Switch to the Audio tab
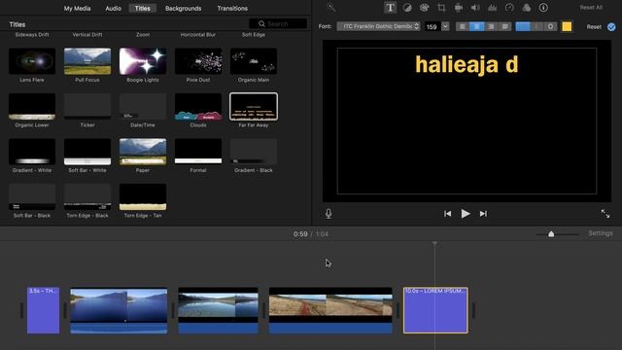Viewport: 622px width, 350px height. coord(113,8)
